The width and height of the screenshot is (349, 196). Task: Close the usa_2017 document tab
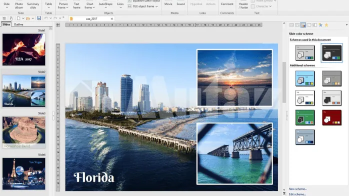click(111, 18)
